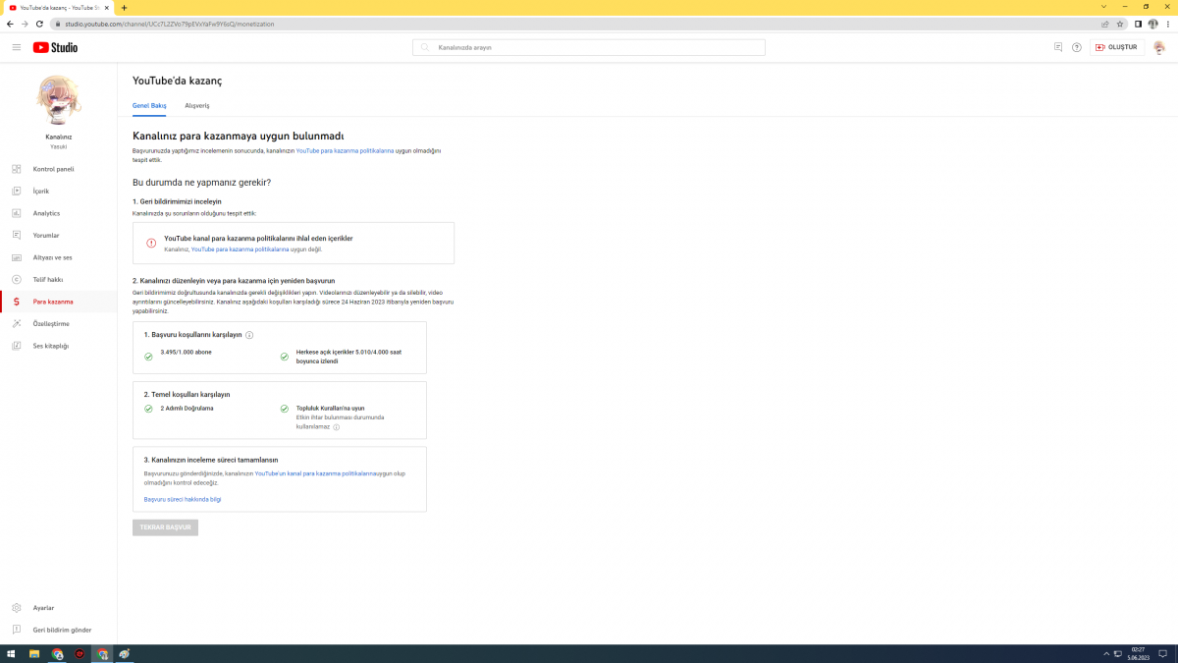Select the Para kazanma dollar icon
This screenshot has height=663, width=1178.
click(17, 302)
